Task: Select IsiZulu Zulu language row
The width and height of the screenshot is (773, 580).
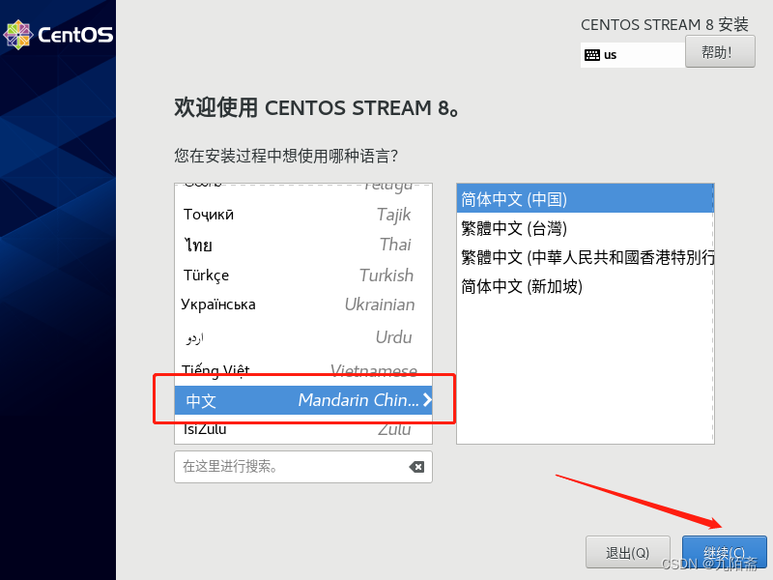Action: [303, 429]
